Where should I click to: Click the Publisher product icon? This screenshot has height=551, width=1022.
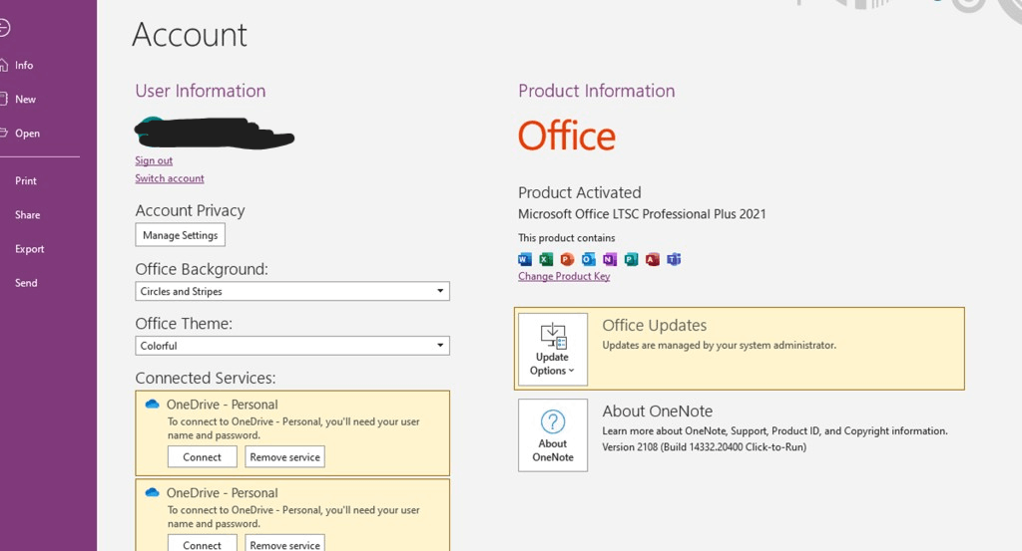click(631, 259)
